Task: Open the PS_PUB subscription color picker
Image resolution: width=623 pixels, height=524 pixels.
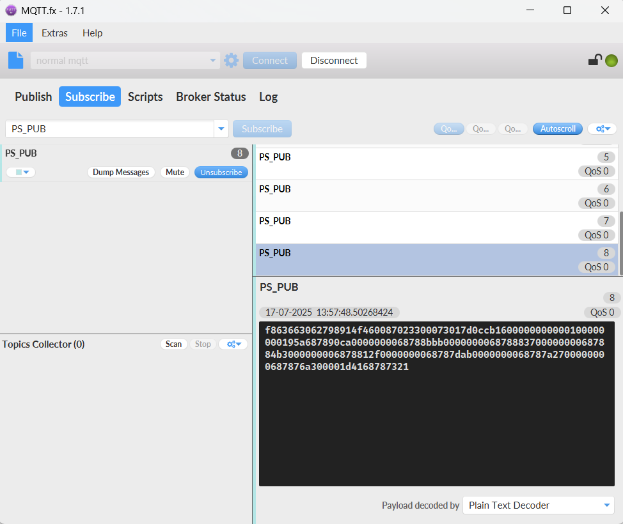Action: (x=21, y=173)
